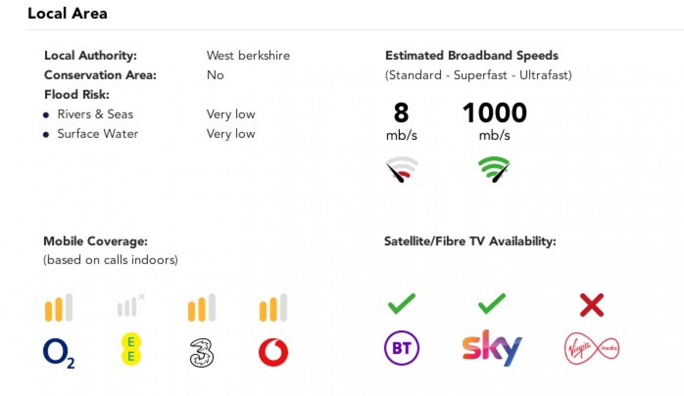This screenshot has width=684, height=396.
Task: Click the Three network logo
Action: pyautogui.click(x=202, y=353)
